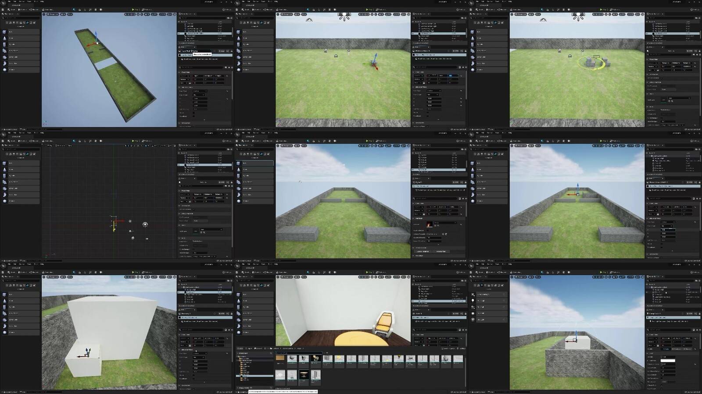Open the Perspective dropdown in the chair-room viewport
Image resolution: width=702 pixels, height=394 pixels.
pyautogui.click(x=287, y=277)
